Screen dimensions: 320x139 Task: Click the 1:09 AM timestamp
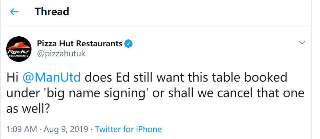[22, 129]
